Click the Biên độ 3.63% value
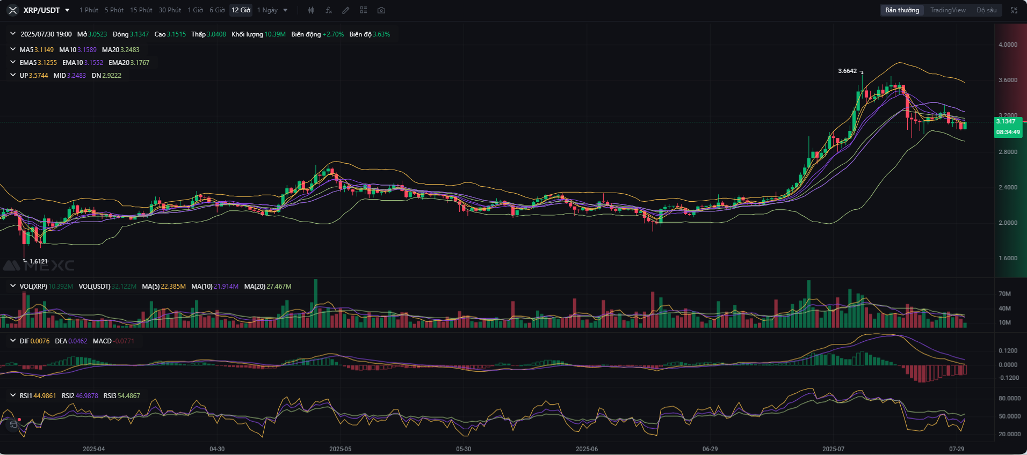 tap(381, 34)
